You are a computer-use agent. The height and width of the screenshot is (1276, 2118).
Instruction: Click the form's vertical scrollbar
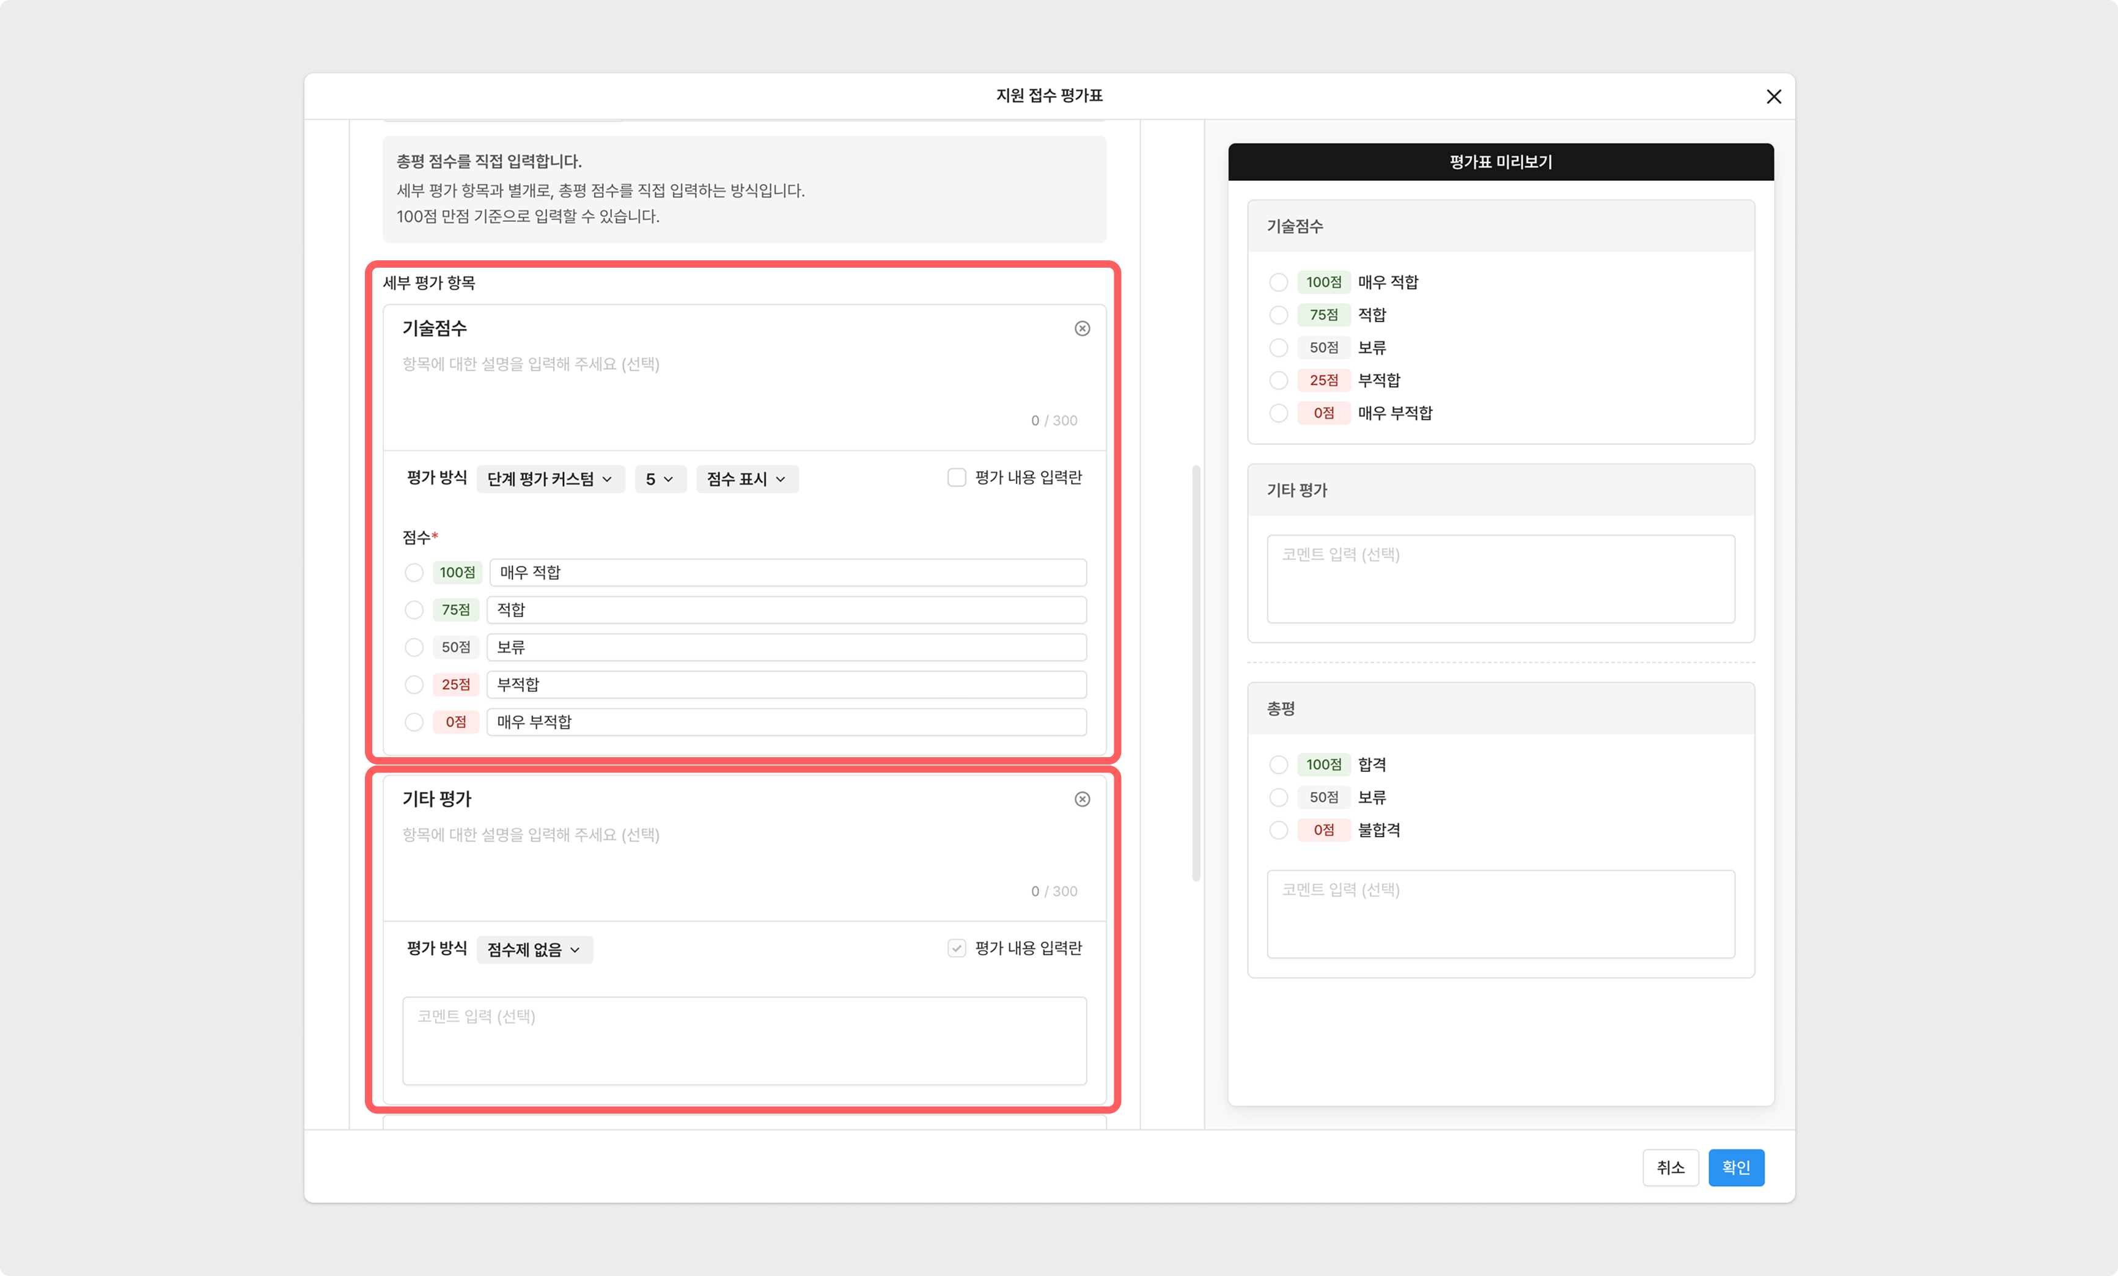pyautogui.click(x=1195, y=672)
